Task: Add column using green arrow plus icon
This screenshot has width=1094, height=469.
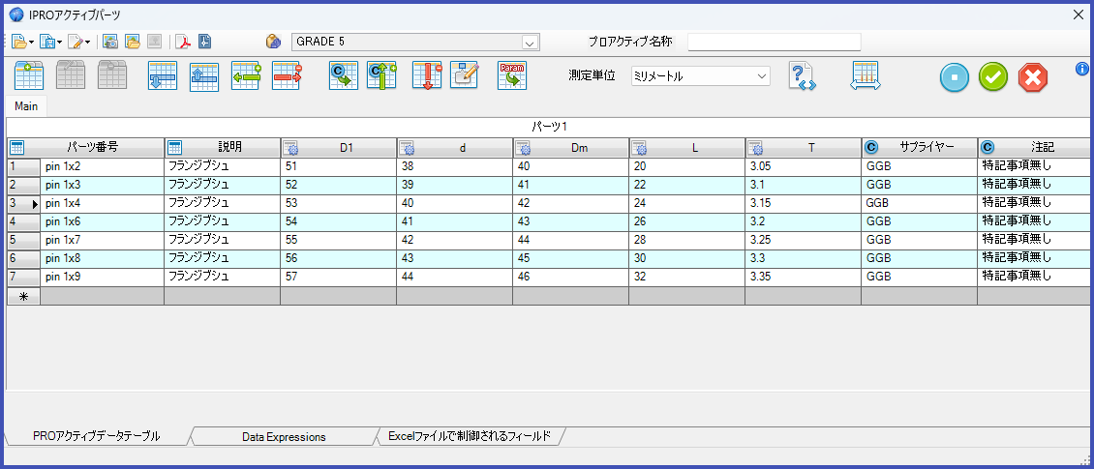Action: 246,75
